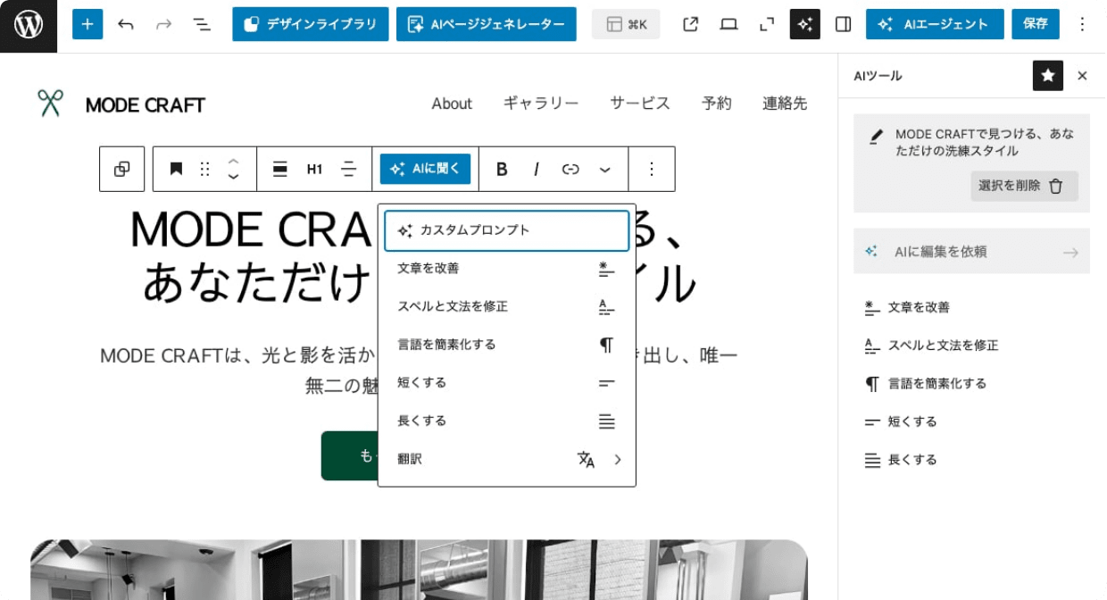Open the document overview list view
1107x600 pixels.
click(201, 24)
